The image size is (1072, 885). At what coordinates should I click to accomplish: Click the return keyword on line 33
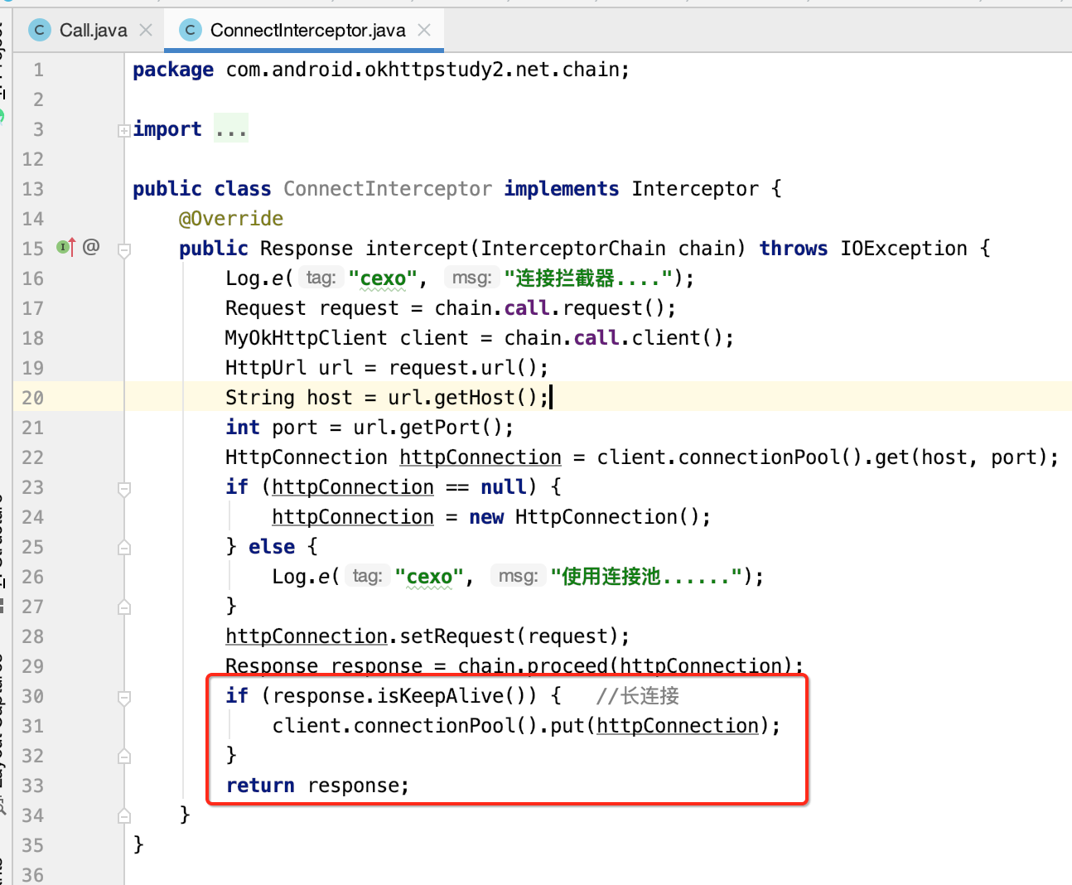260,786
